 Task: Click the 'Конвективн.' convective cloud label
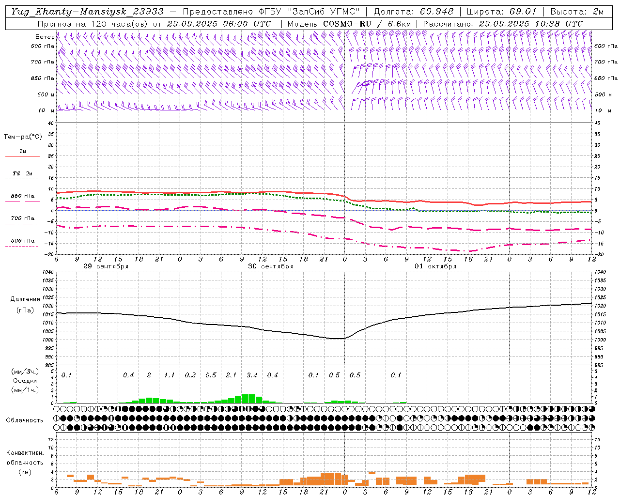[x=25, y=453]
